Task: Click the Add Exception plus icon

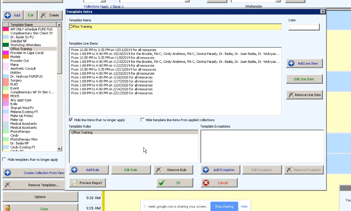Action: click(206, 170)
